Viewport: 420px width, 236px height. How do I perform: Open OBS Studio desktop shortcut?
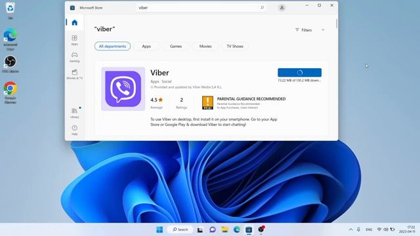click(10, 64)
